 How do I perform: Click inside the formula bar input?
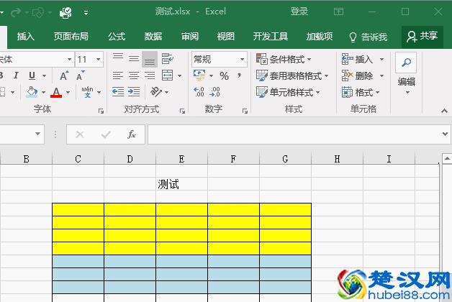click(294, 134)
